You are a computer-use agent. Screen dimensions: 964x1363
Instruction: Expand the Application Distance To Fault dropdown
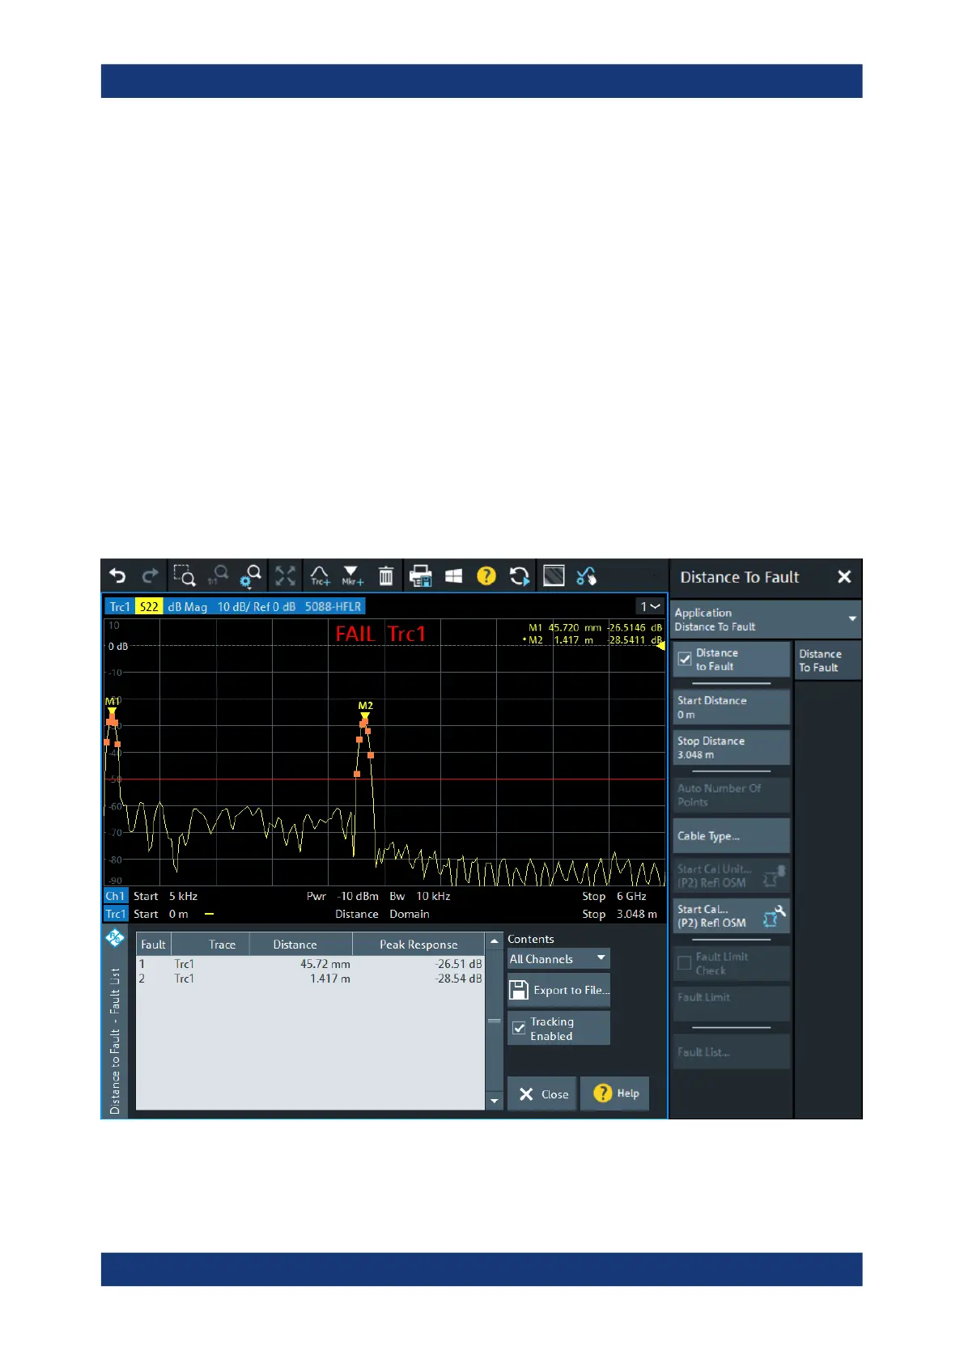[x=766, y=619]
